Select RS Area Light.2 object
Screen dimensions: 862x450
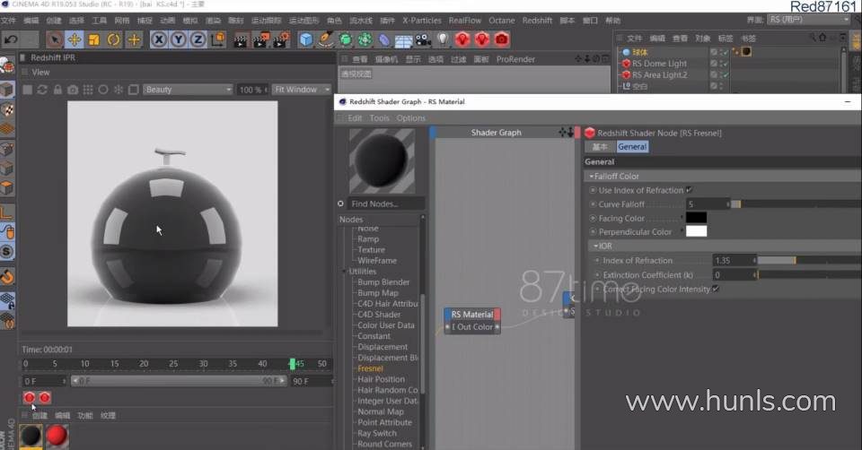pyautogui.click(x=659, y=74)
